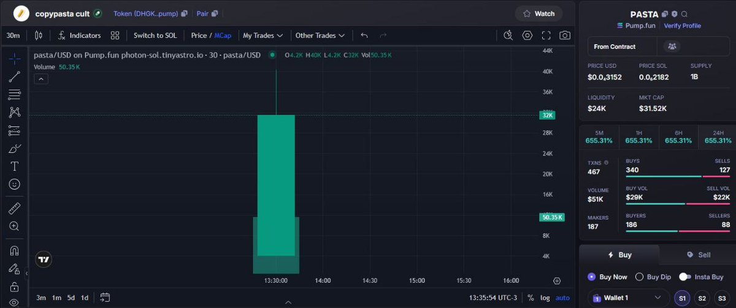This screenshot has height=308, width=736.
Task: Enter fullscreen chart mode
Action: click(546, 36)
